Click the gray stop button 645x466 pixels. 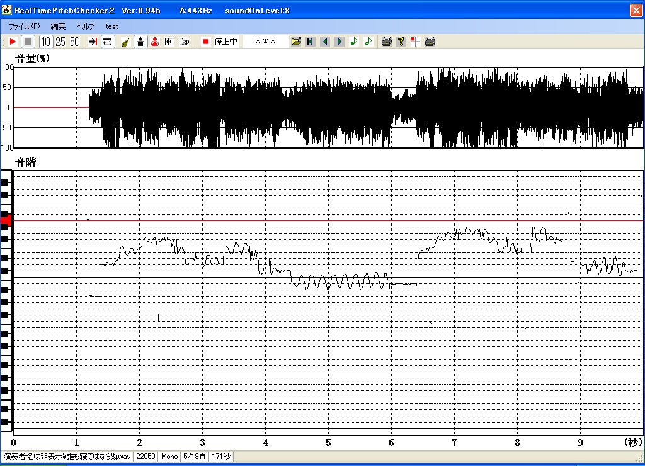pyautogui.click(x=28, y=42)
